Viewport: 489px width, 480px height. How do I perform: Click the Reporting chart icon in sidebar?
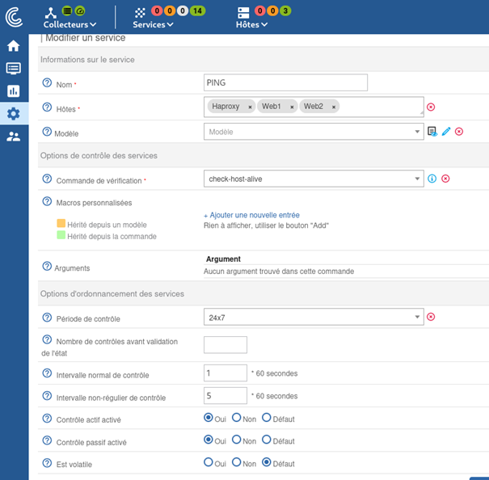click(x=14, y=91)
